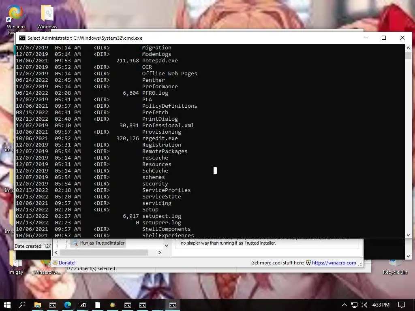Screen dimensions: 415x311
Task: Open cmd window system menu icon
Action: [22, 38]
